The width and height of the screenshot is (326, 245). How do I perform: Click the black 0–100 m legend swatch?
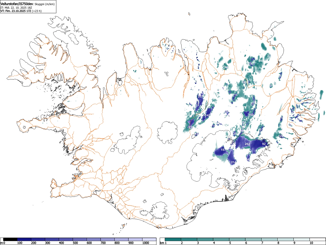pyautogui.click(x=10, y=239)
